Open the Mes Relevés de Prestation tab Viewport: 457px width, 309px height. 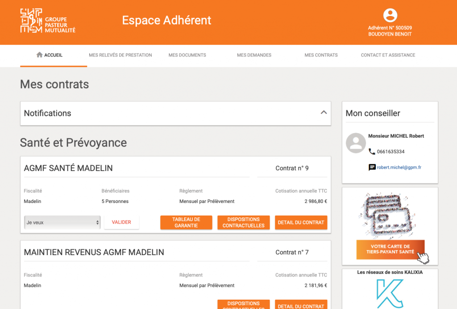(120, 55)
